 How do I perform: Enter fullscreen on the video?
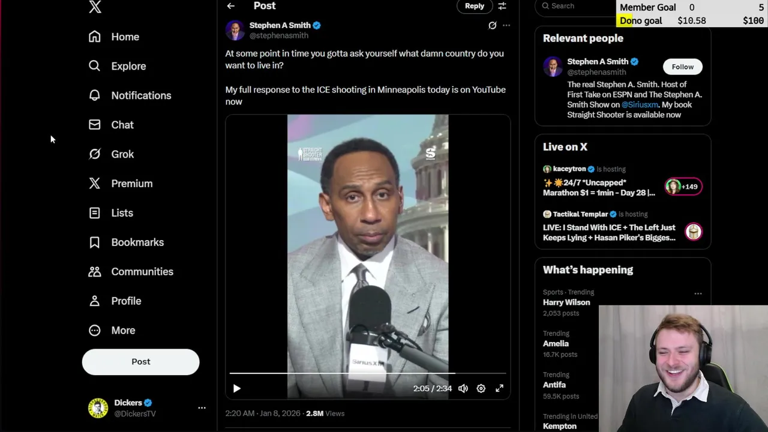click(499, 389)
